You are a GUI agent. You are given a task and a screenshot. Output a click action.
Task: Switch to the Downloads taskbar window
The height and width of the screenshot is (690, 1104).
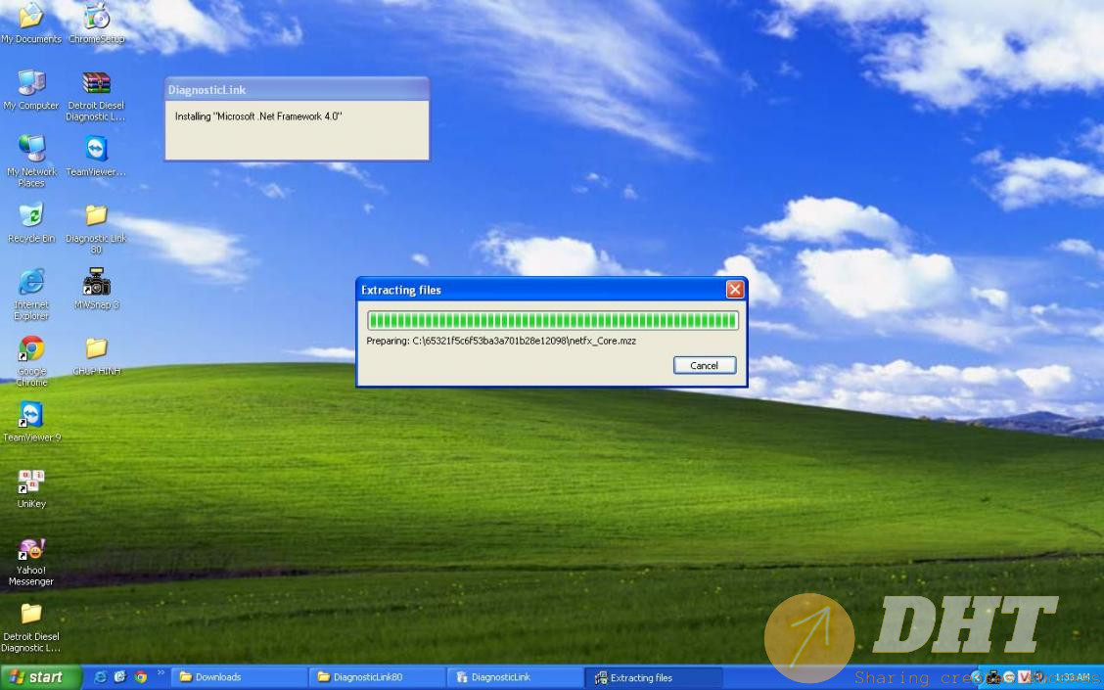[x=239, y=677]
